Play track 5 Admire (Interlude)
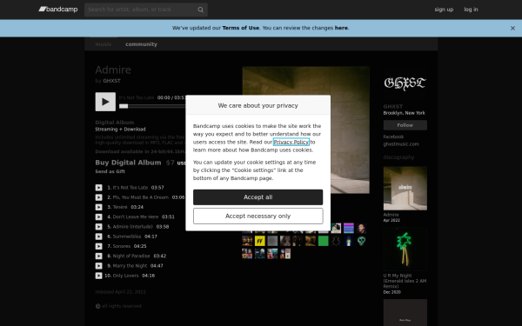522x326 pixels. click(x=99, y=227)
